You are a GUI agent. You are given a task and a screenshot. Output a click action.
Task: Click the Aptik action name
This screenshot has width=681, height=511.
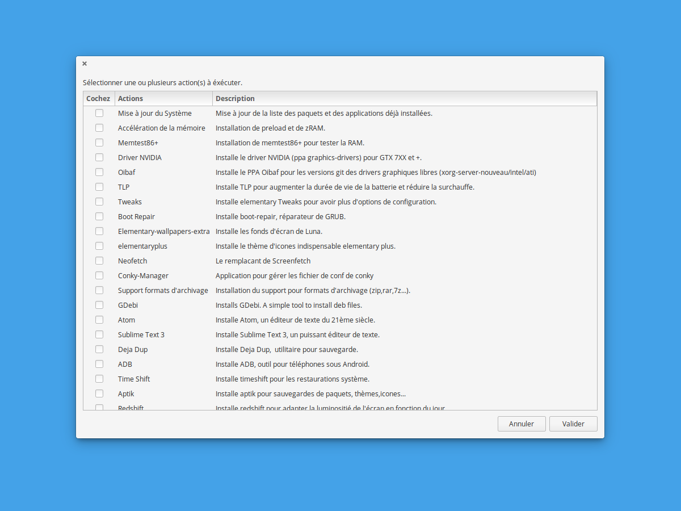(126, 393)
